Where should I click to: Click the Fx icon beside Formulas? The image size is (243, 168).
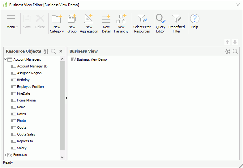tap(10, 155)
